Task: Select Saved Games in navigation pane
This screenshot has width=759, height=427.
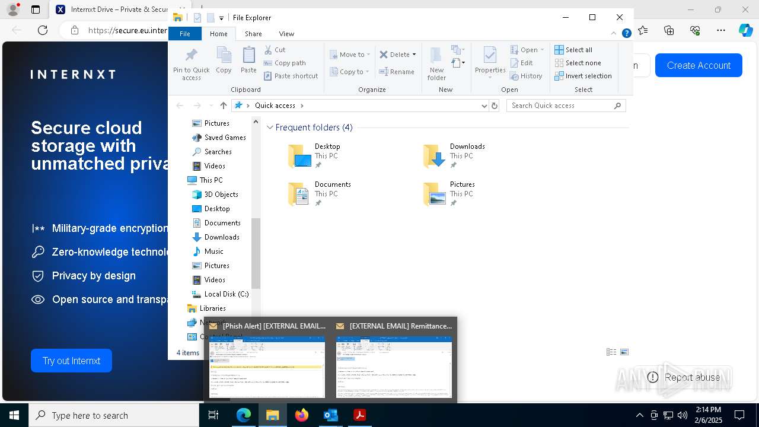Action: click(x=219, y=138)
